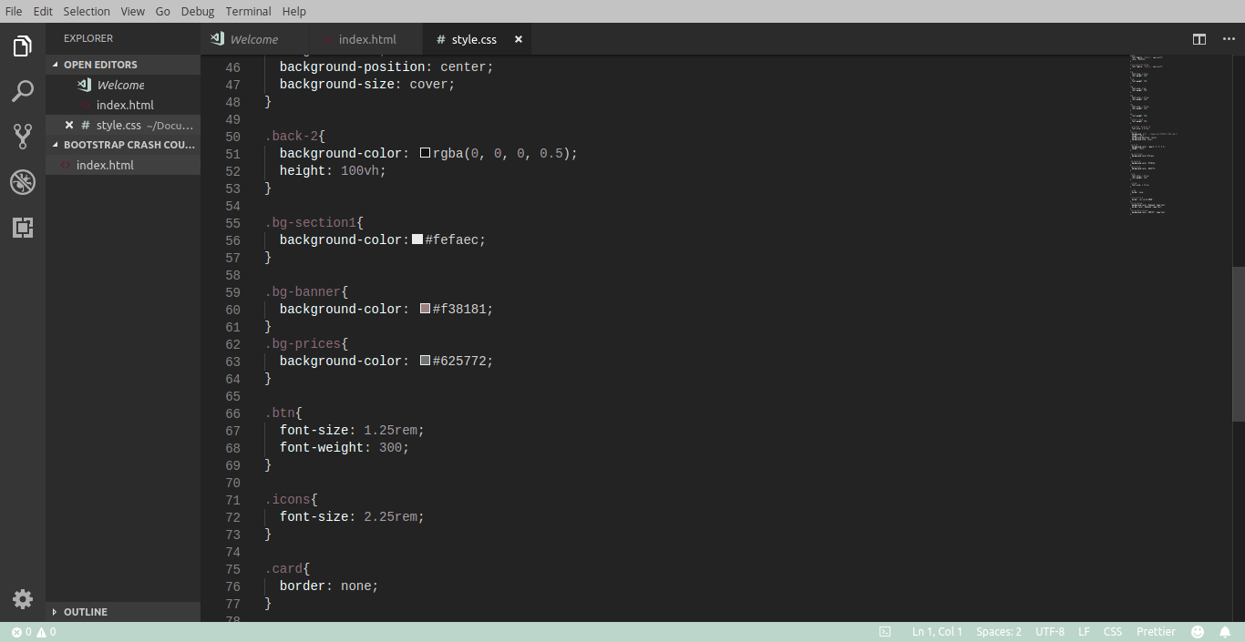Collapse the BOOTSTRAP CRASH COURSE folder
Image resolution: width=1245 pixels, height=642 pixels.
coord(123,144)
